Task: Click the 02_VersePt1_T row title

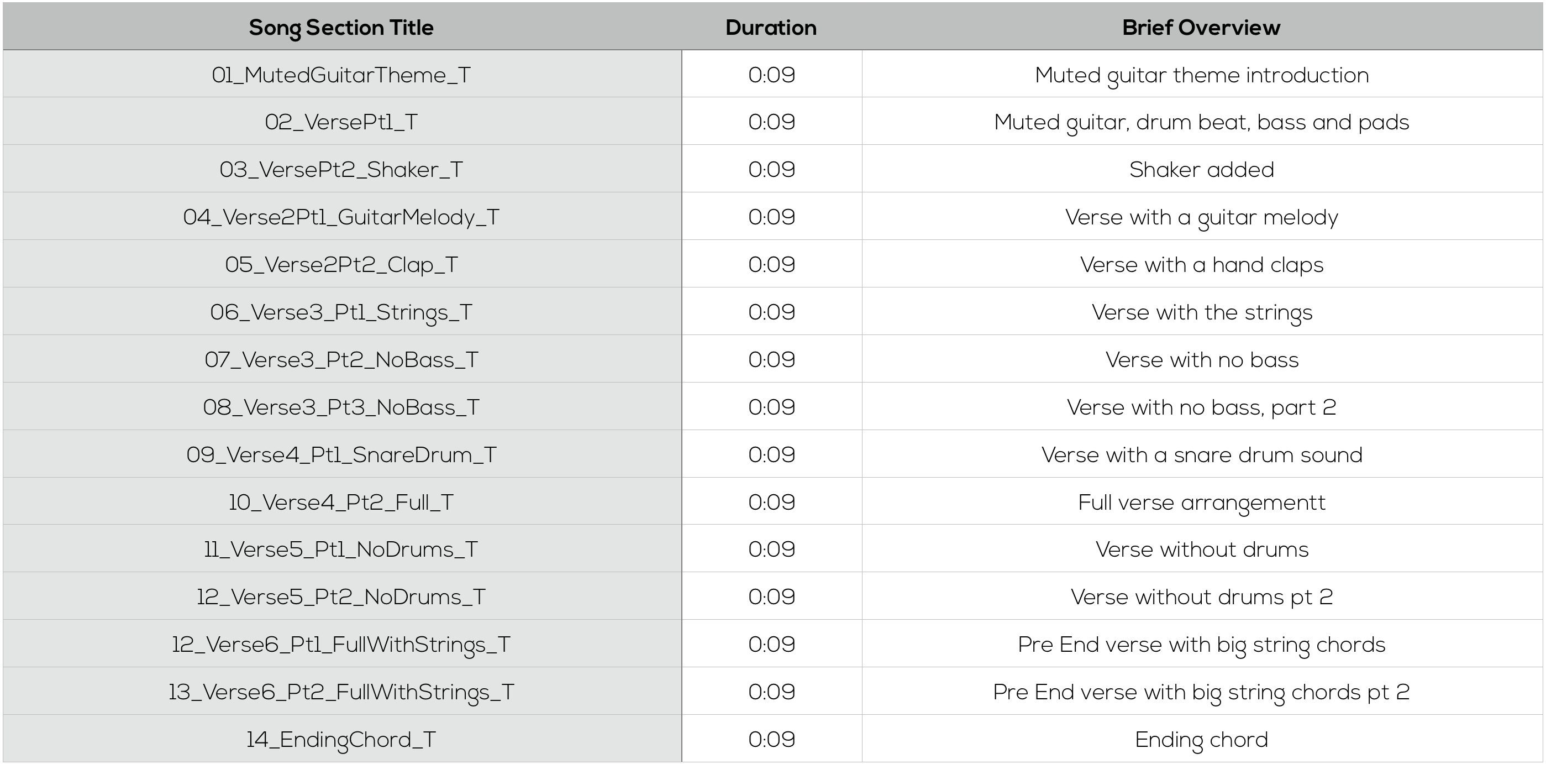Action: (341, 122)
